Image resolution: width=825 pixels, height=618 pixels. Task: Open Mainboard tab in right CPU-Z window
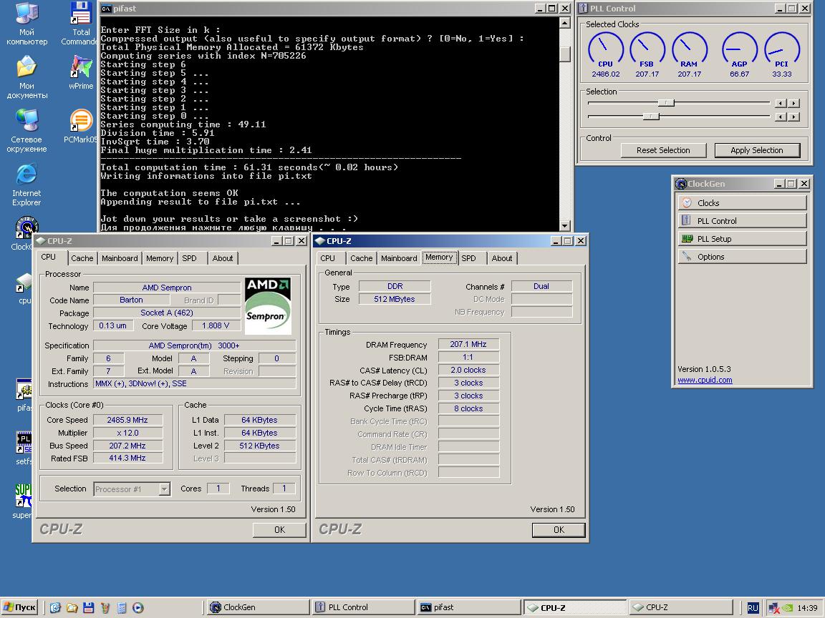pyautogui.click(x=399, y=258)
